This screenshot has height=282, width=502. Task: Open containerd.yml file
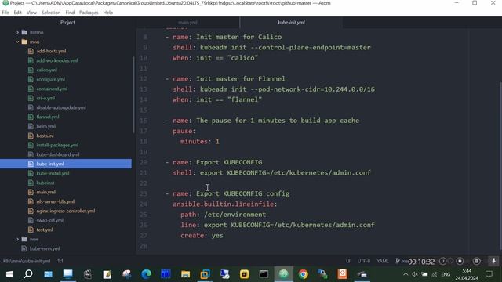pyautogui.click(x=52, y=89)
